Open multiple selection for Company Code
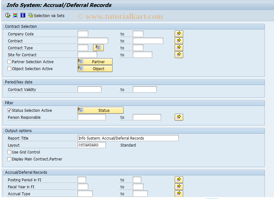This screenshot has width=274, height=199. [179, 33]
